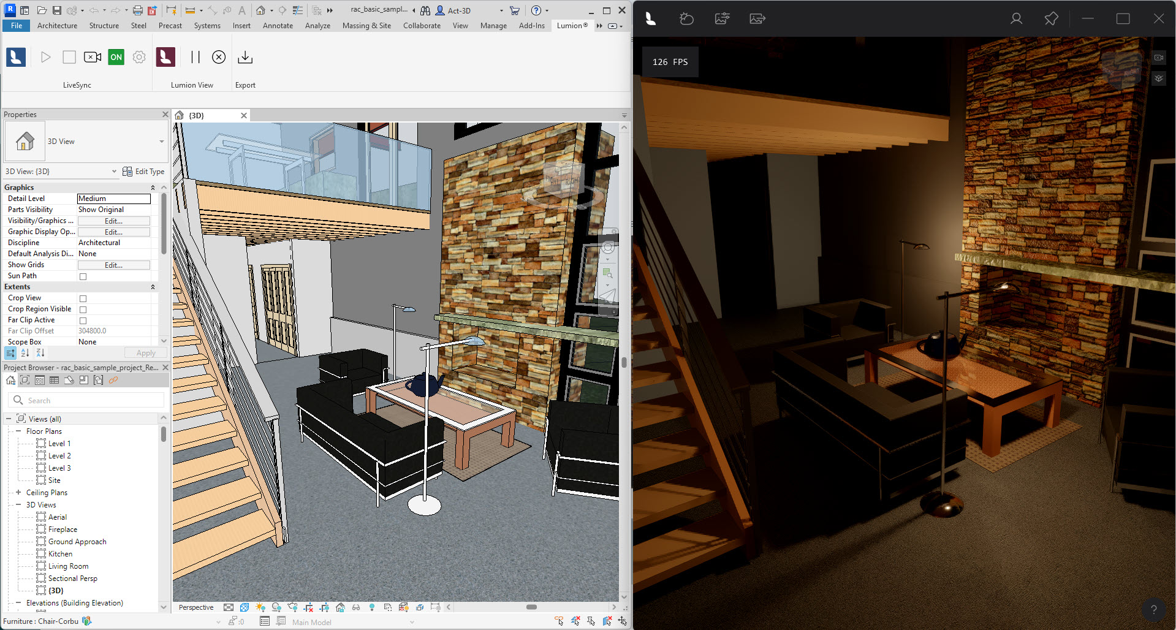Pause the Lumion View

(x=195, y=57)
